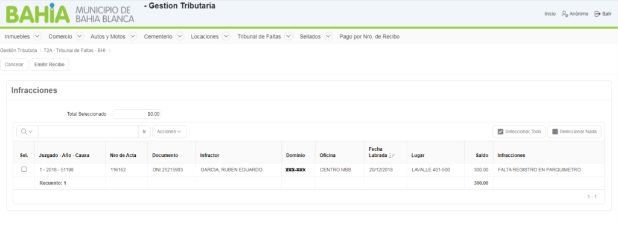Click CENTRO MBB office cell

coord(336,169)
